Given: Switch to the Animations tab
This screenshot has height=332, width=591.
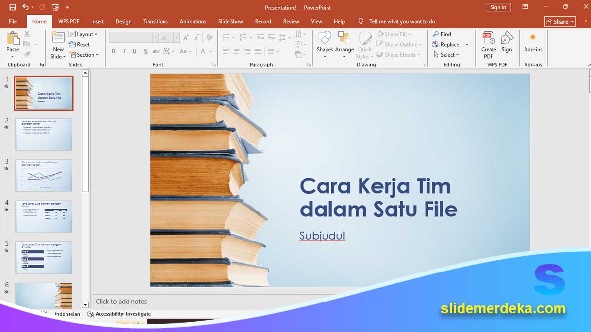Looking at the screenshot, I should click(x=193, y=21).
